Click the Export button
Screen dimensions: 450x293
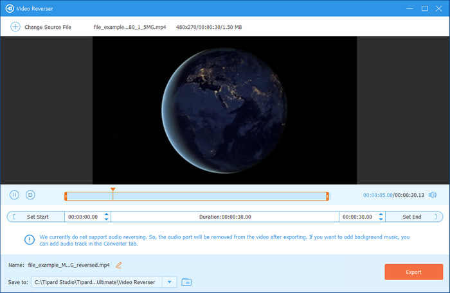pyautogui.click(x=413, y=272)
